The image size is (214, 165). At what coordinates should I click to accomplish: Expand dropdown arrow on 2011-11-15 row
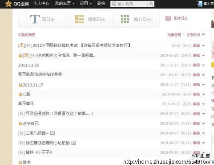pyautogui.click(x=203, y=65)
